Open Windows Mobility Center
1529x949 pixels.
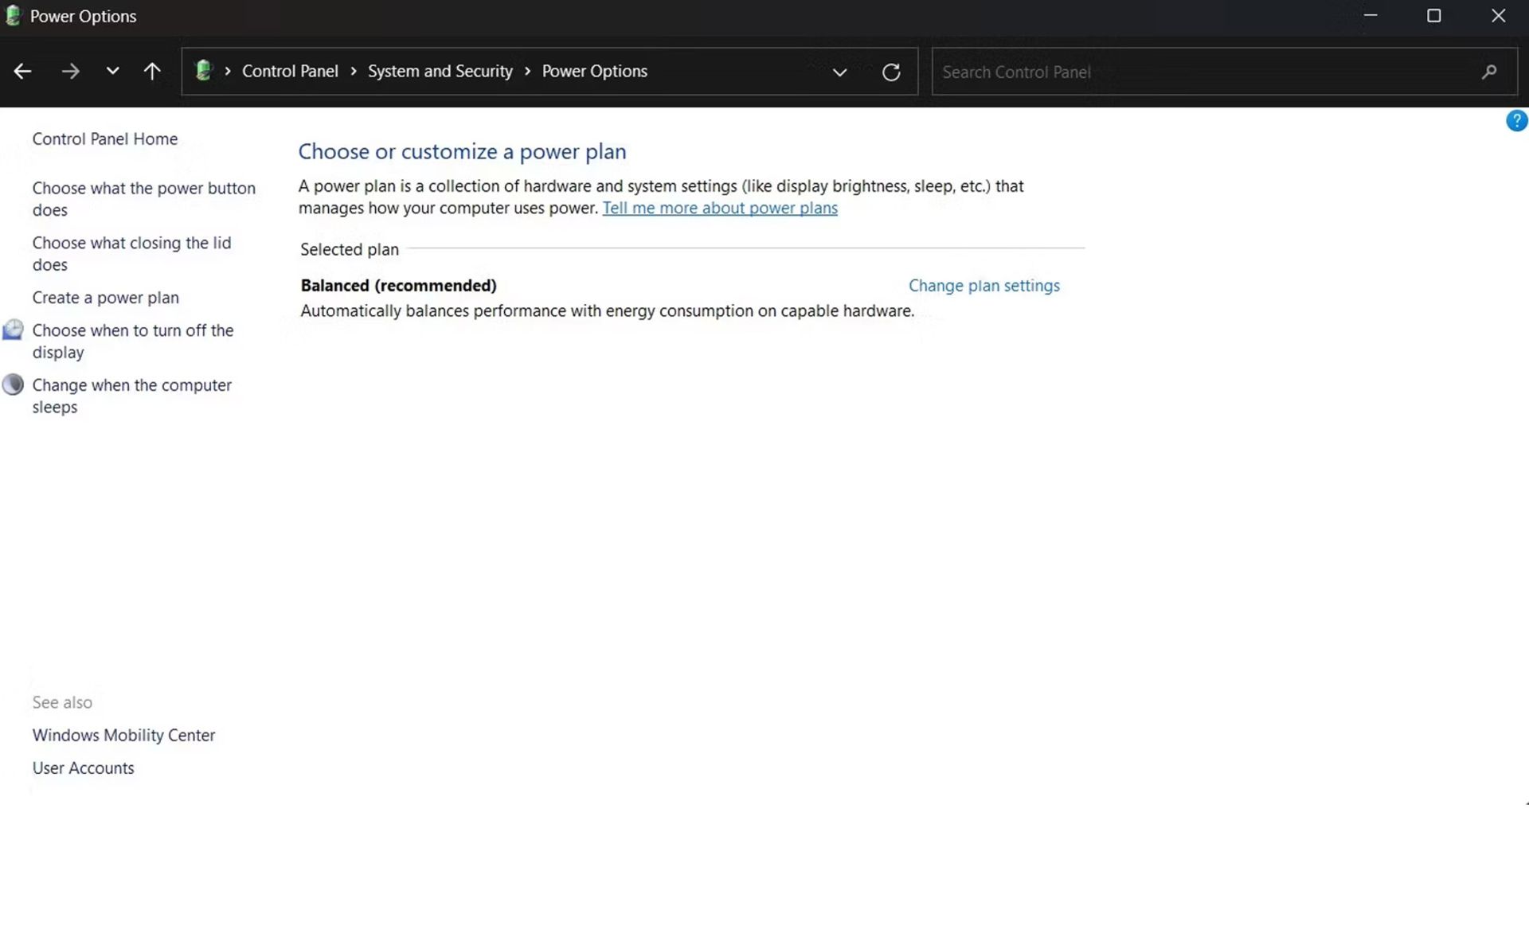pos(123,736)
